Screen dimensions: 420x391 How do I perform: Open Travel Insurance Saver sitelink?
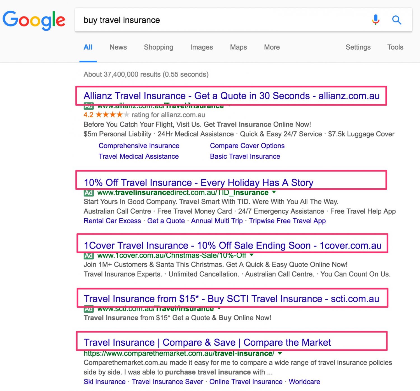[x=167, y=382]
